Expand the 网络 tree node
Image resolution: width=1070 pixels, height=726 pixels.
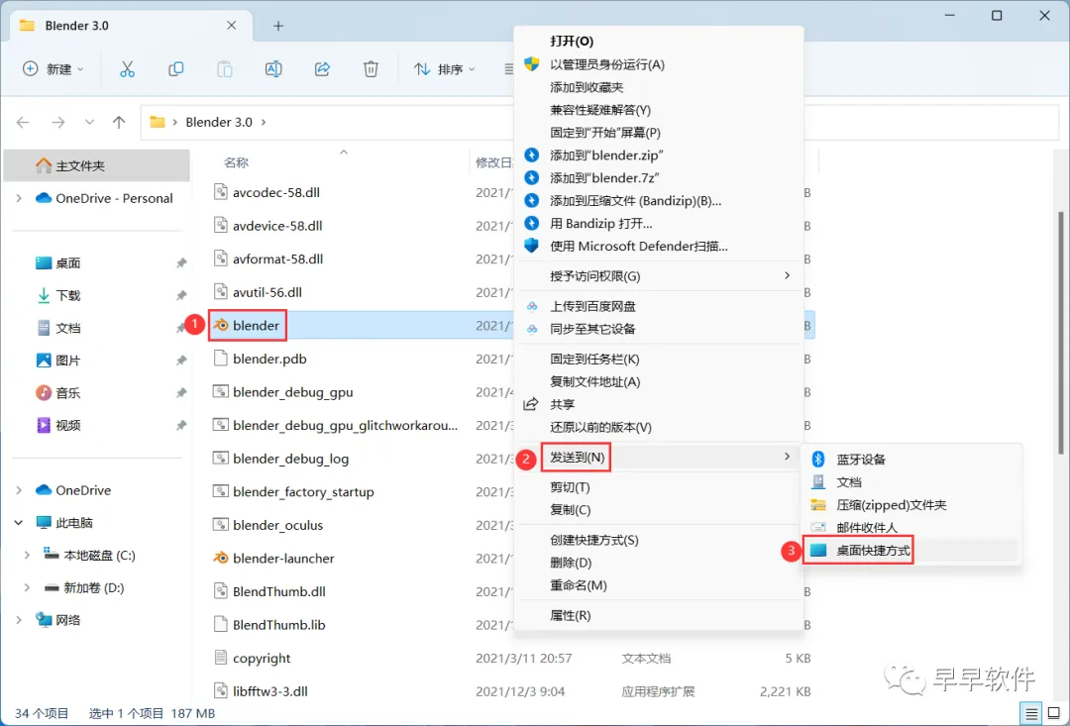(19, 620)
